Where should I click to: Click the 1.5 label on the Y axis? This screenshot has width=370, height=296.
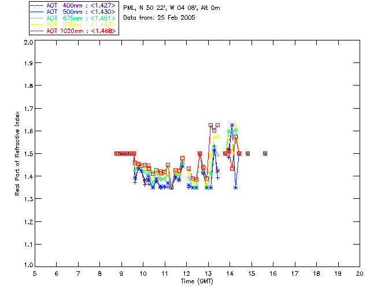click(28, 154)
